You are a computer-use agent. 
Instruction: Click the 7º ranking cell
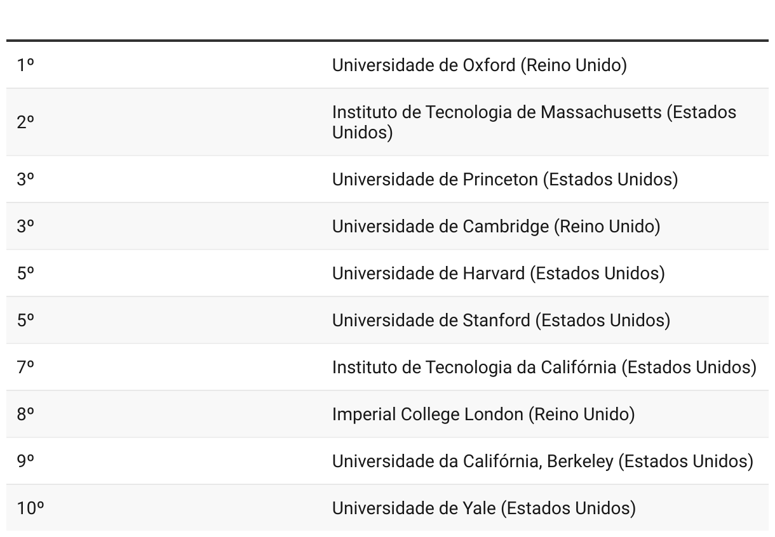click(x=25, y=368)
